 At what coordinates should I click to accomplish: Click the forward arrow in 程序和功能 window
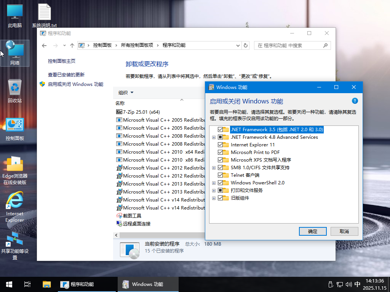point(56,46)
